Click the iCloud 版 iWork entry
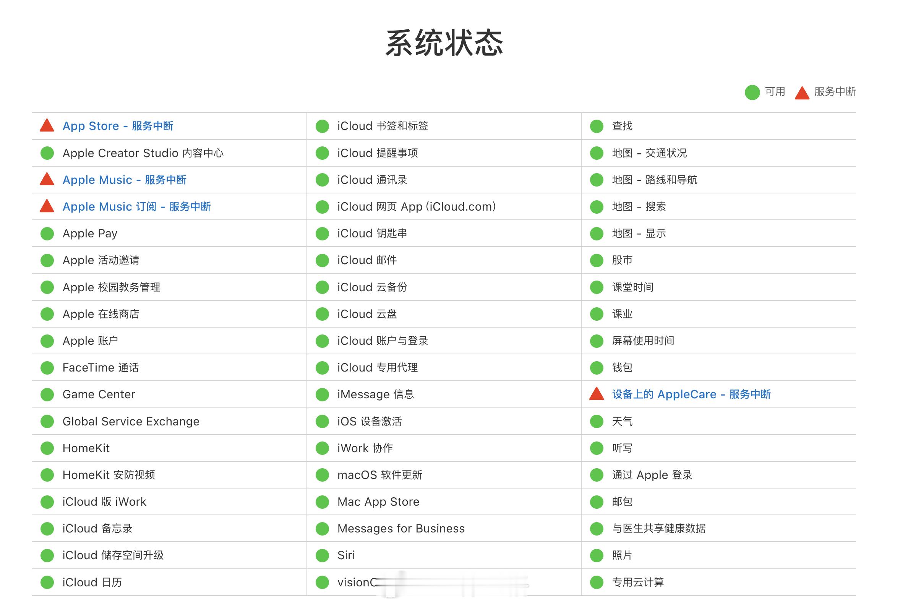 tap(104, 502)
